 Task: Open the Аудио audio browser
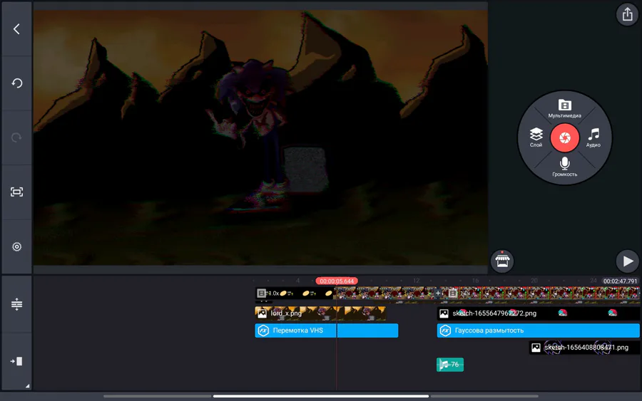(x=593, y=137)
